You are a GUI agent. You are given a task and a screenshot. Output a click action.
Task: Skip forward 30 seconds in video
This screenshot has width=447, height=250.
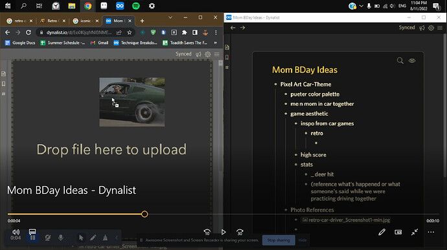(x=240, y=232)
